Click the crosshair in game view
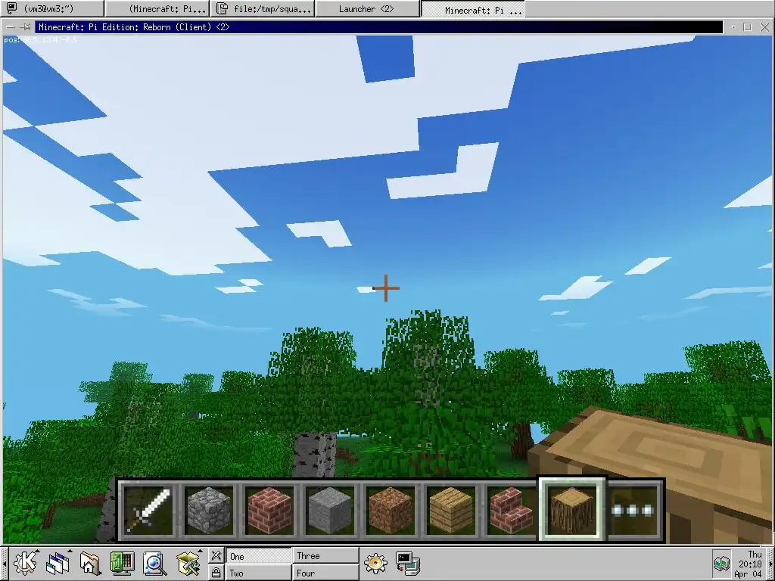Image resolution: width=775 pixels, height=581 pixels. (385, 288)
